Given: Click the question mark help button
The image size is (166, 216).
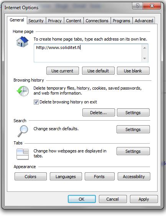Looking at the screenshot, I should coord(137,6).
